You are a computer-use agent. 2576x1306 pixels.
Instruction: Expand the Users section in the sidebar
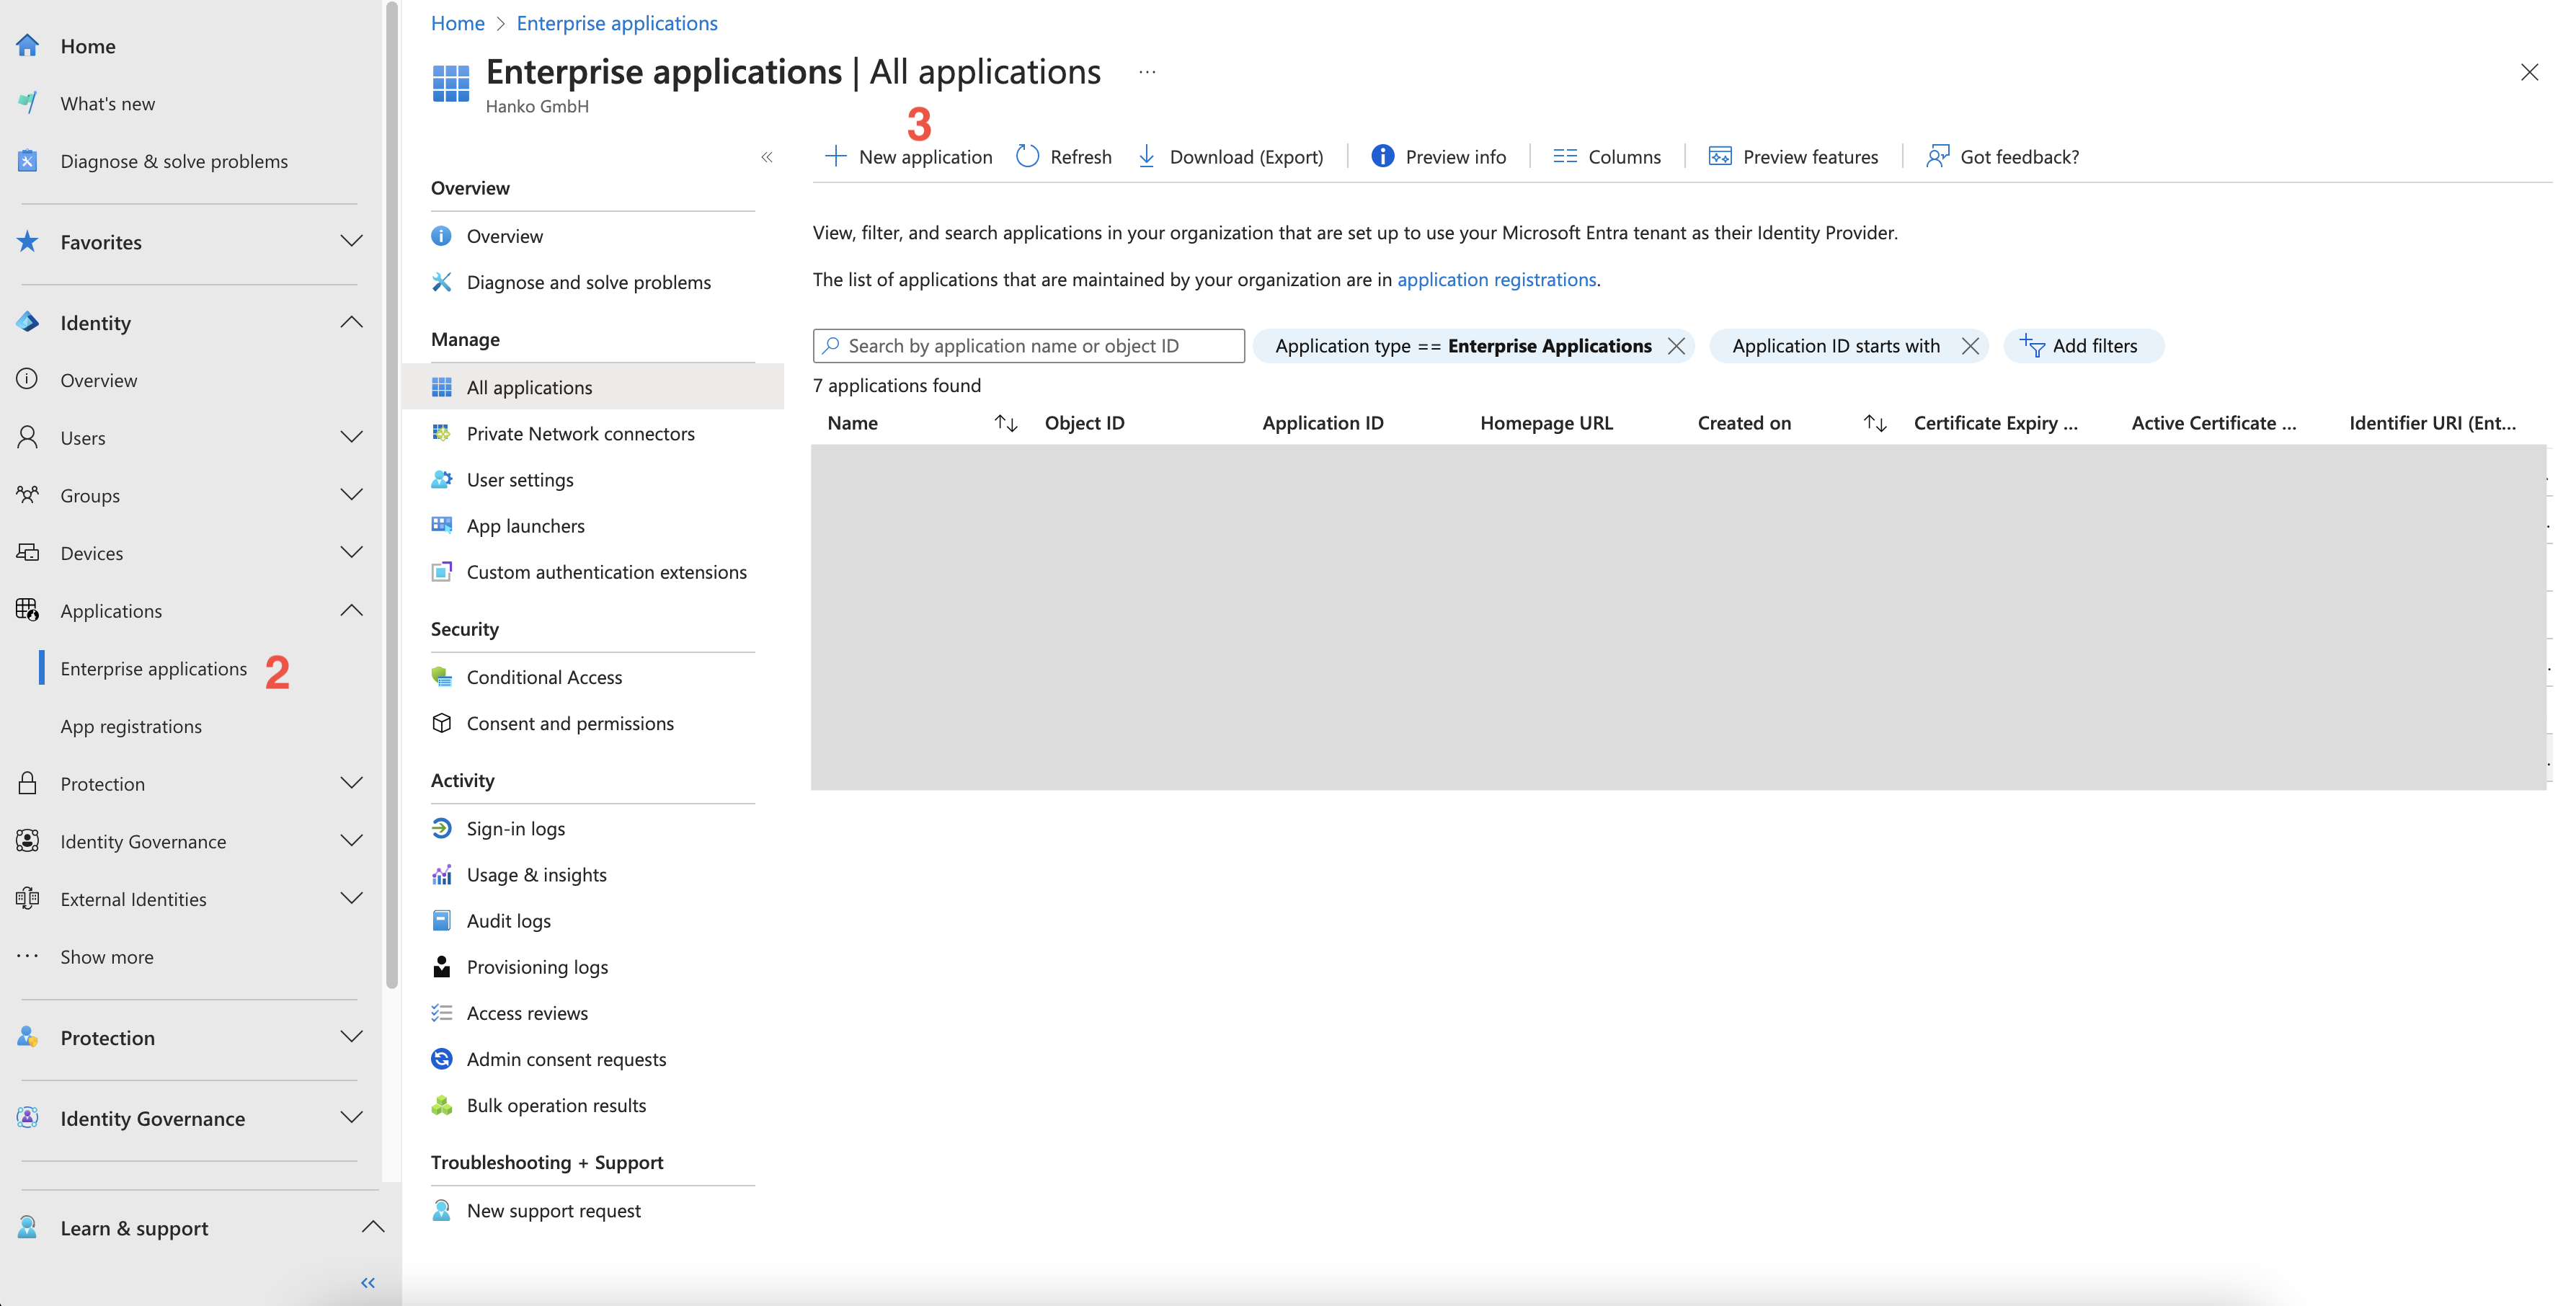pos(351,438)
